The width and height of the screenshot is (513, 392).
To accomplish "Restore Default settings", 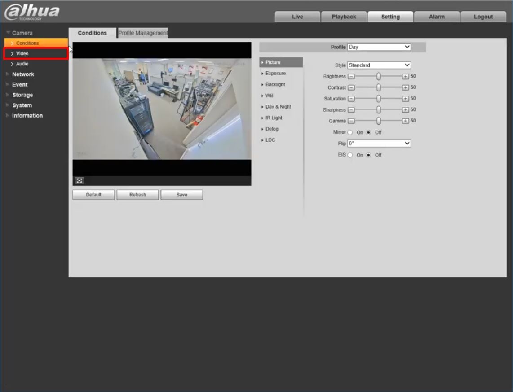I will click(x=93, y=194).
